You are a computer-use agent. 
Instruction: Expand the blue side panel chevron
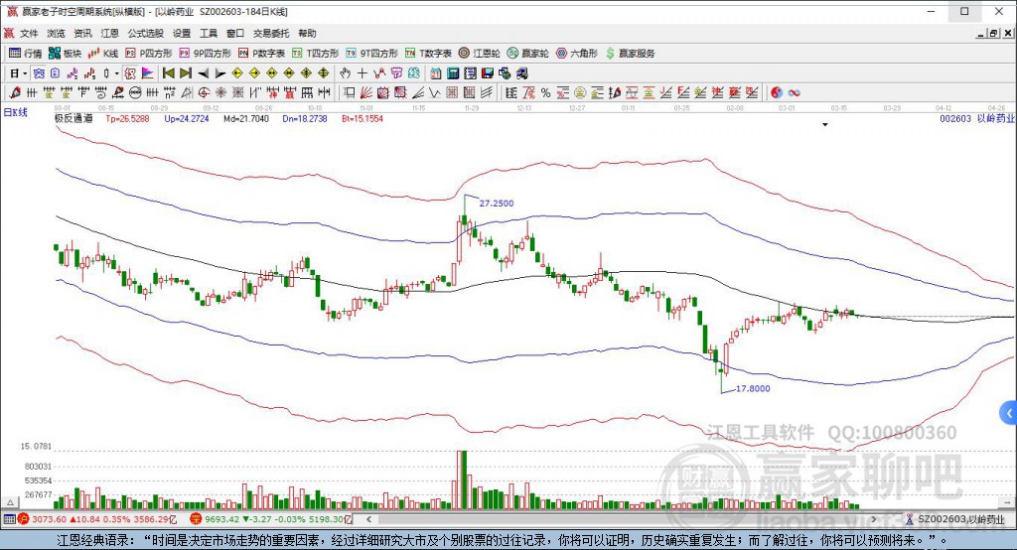pos(1009,413)
